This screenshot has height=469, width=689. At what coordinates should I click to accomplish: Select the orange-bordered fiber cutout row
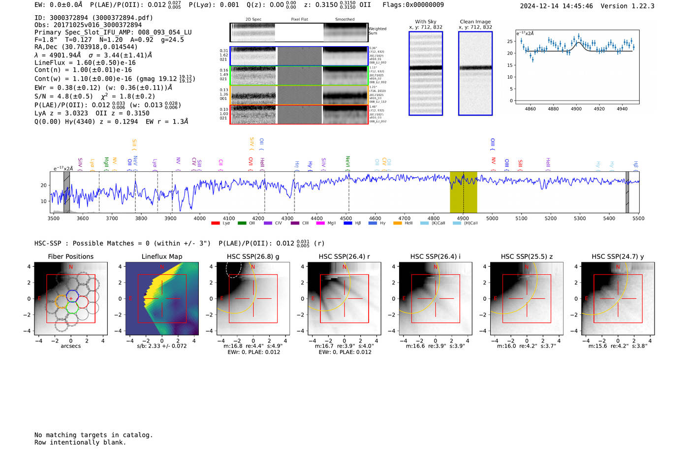(x=299, y=95)
